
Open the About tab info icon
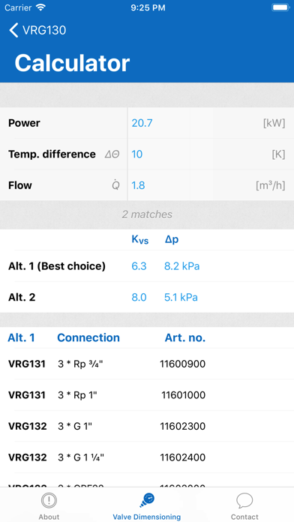[49, 500]
